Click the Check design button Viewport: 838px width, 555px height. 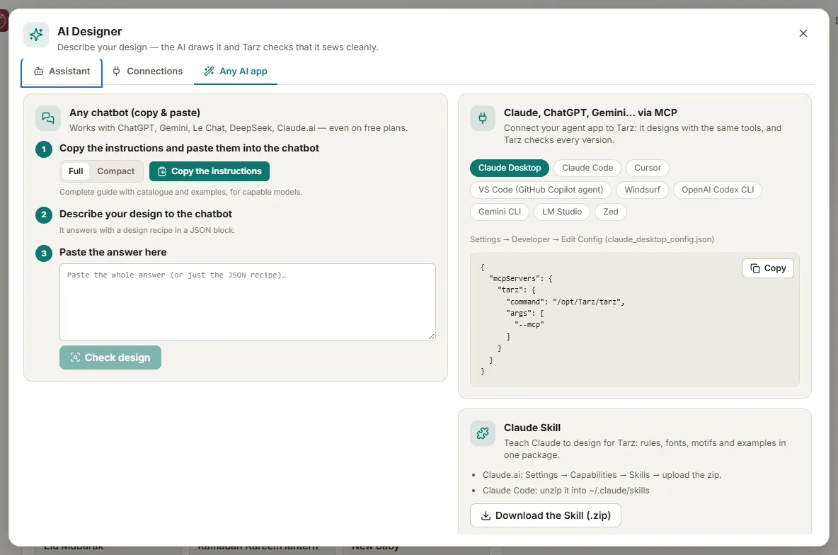point(110,357)
